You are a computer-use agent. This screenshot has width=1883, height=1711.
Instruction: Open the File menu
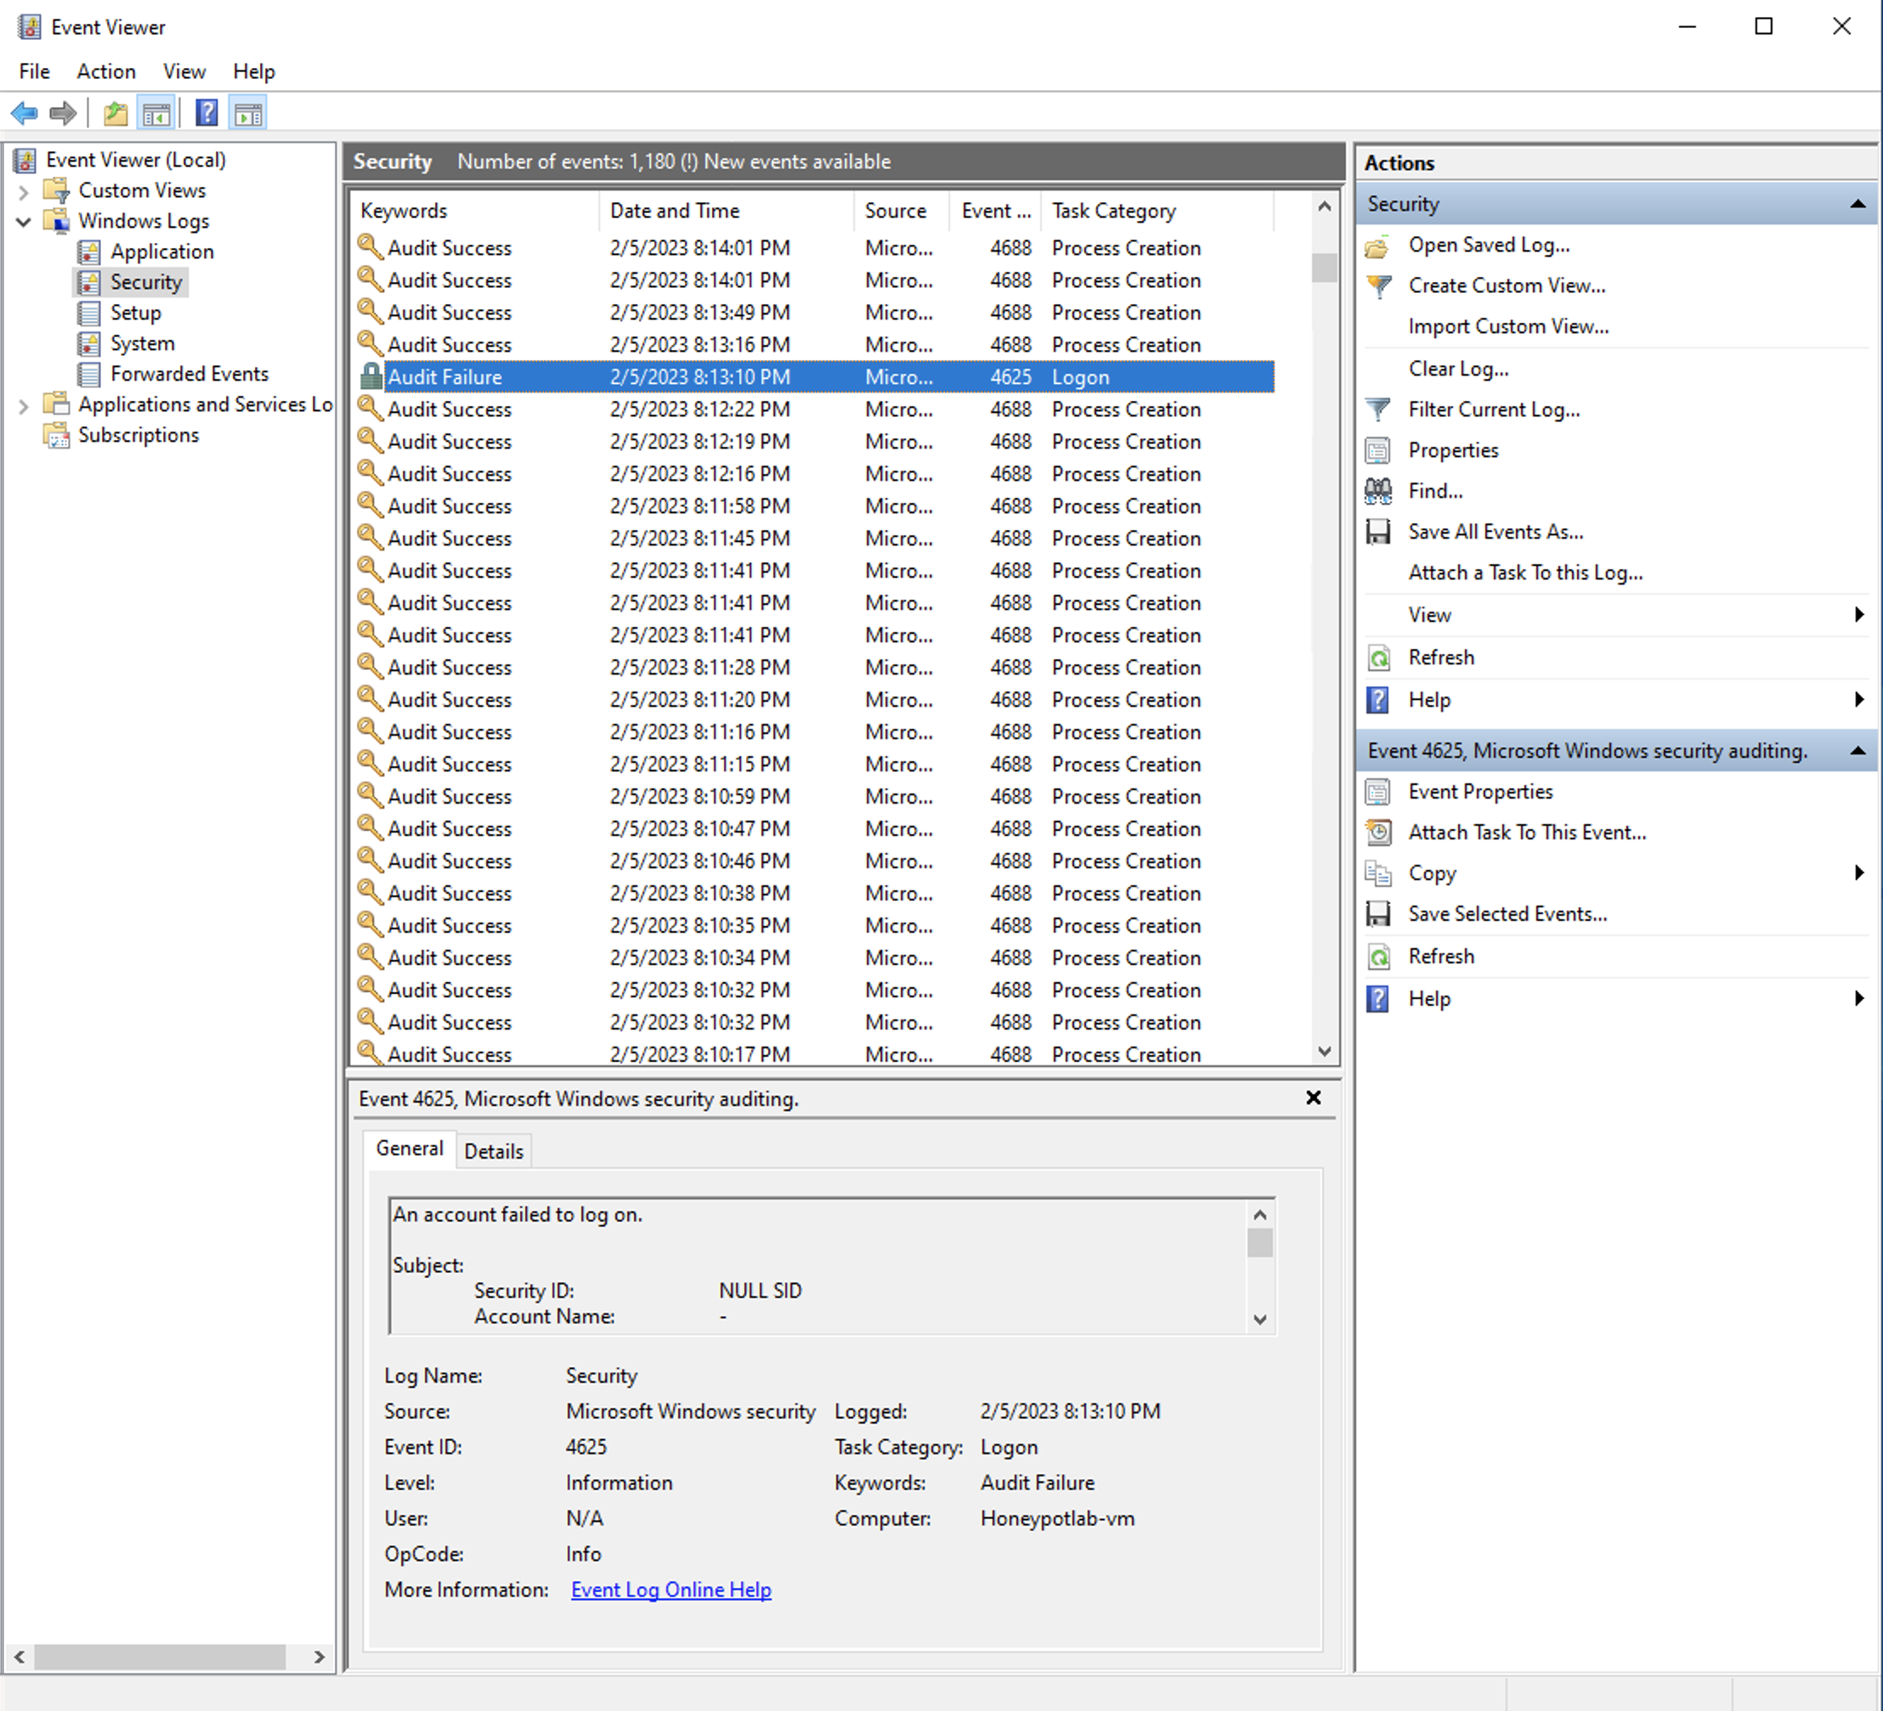point(35,71)
